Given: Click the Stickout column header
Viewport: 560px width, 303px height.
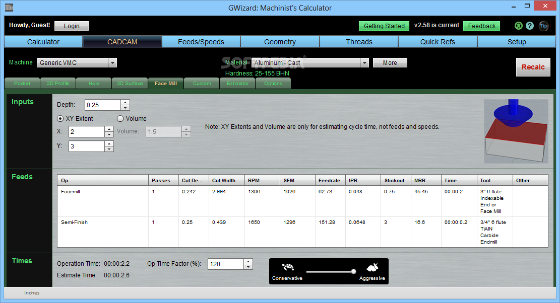Looking at the screenshot, I should pos(396,180).
